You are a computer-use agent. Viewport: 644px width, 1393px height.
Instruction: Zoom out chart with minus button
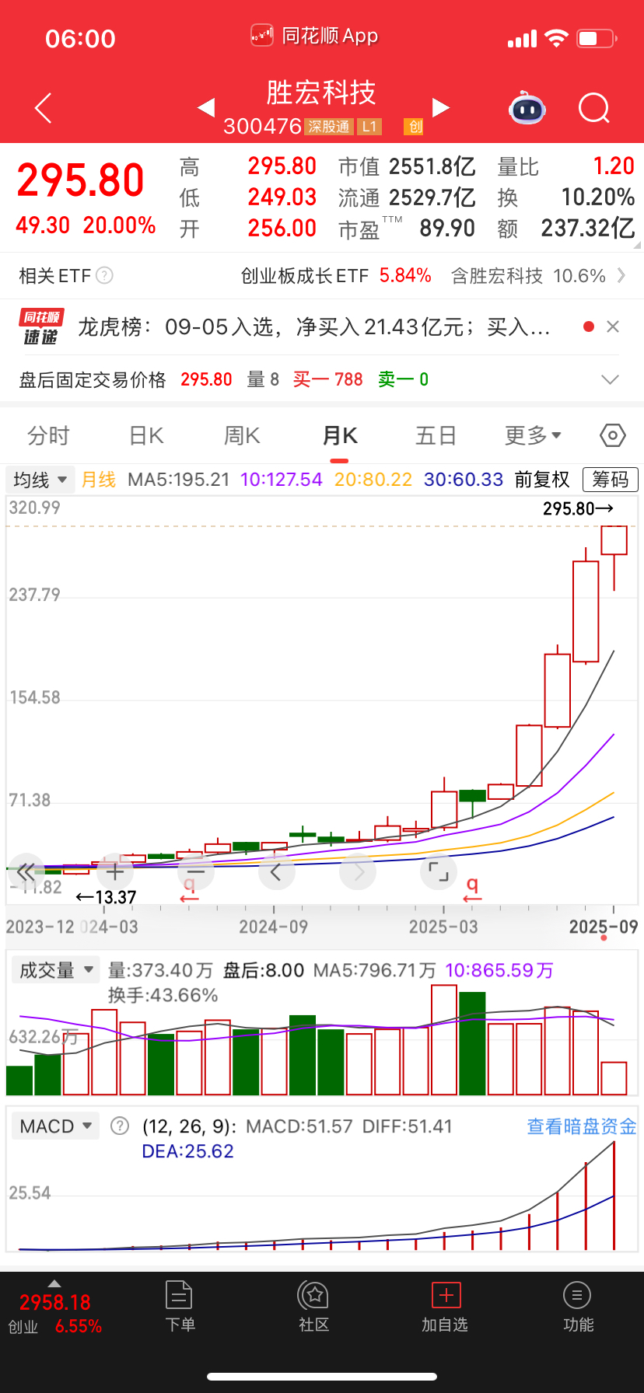click(195, 872)
